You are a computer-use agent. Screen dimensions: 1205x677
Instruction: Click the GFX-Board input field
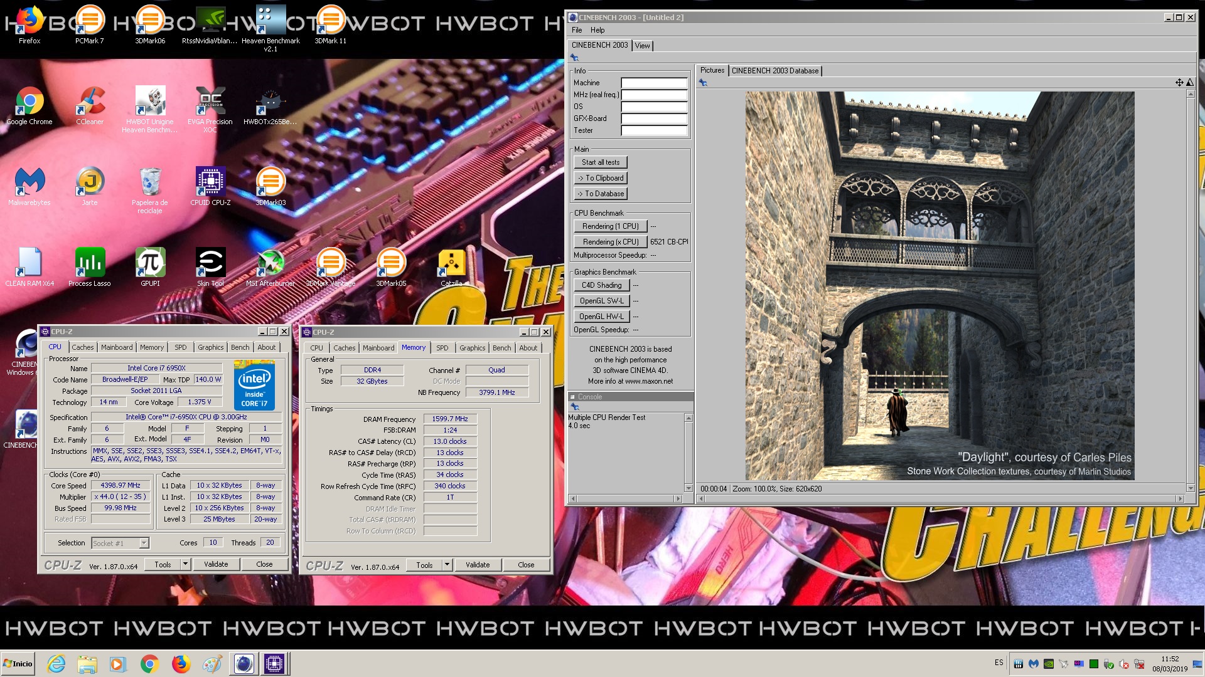[x=654, y=118]
